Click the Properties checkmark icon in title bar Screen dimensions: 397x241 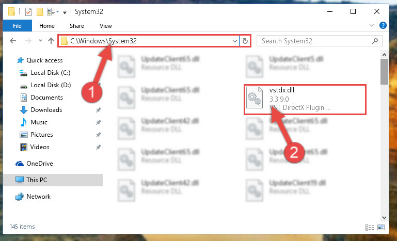[x=28, y=12]
